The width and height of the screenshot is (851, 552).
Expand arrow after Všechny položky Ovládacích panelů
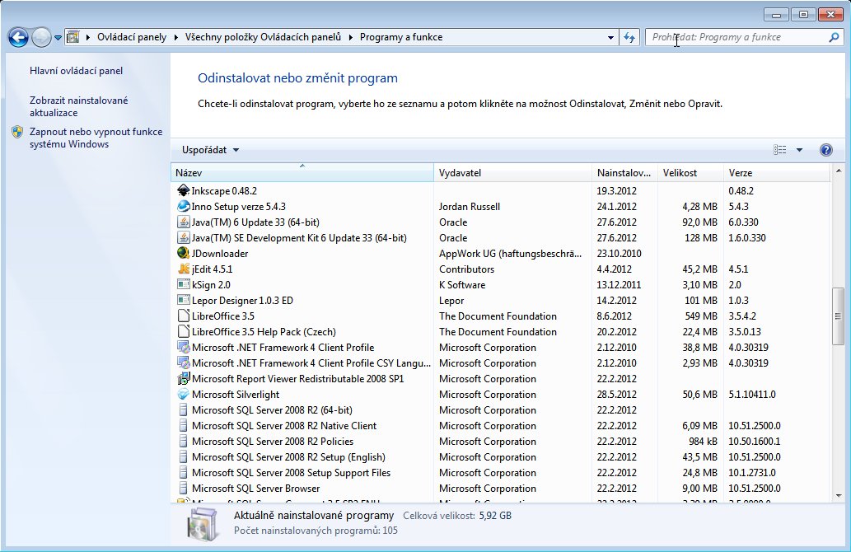351,37
